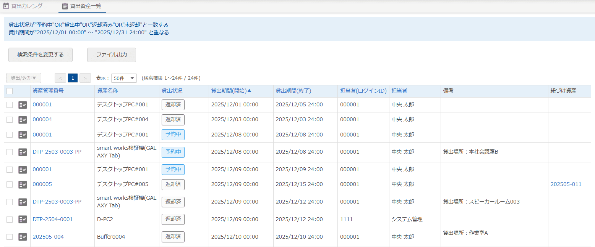Click the 検索結果 1～24件 / 24件 text
The height and width of the screenshot is (247, 595).
point(171,78)
